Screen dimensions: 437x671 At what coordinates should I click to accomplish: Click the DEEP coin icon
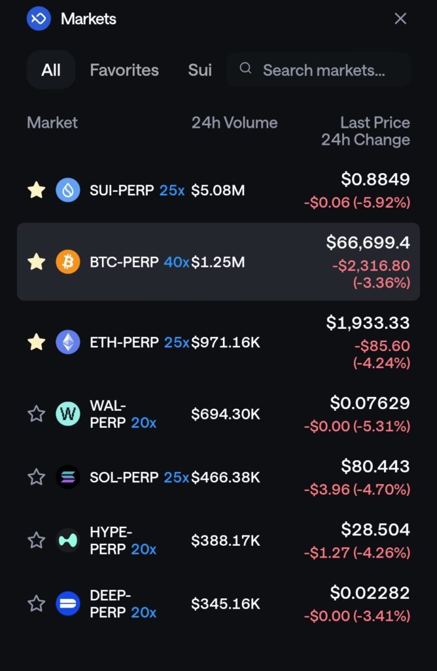click(x=68, y=603)
